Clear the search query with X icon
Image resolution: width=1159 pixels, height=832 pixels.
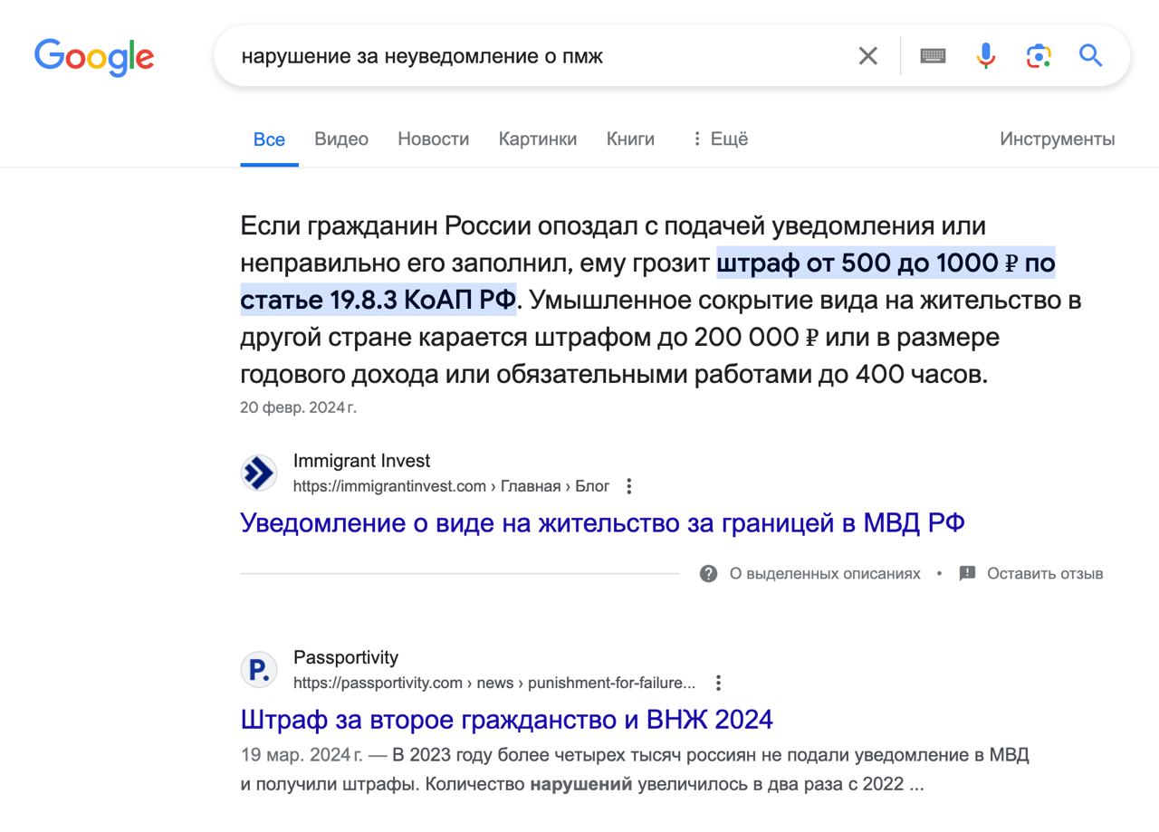[867, 56]
